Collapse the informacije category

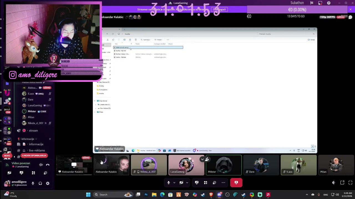(27, 139)
